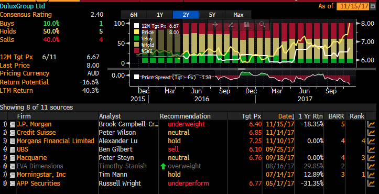Open UBS analyst chart icon

[x=371, y=150]
